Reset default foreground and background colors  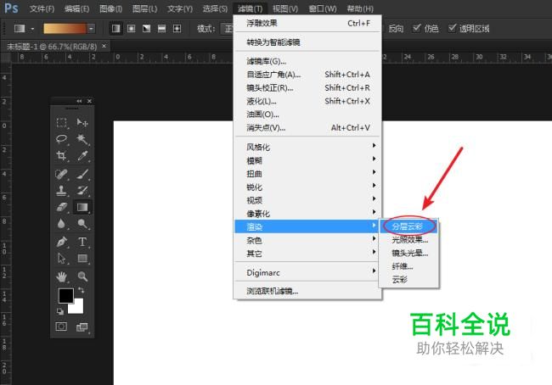(x=59, y=311)
